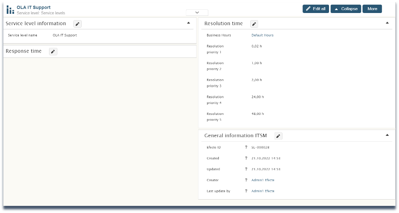
Task: Open the Default Hours link
Action: 262,35
